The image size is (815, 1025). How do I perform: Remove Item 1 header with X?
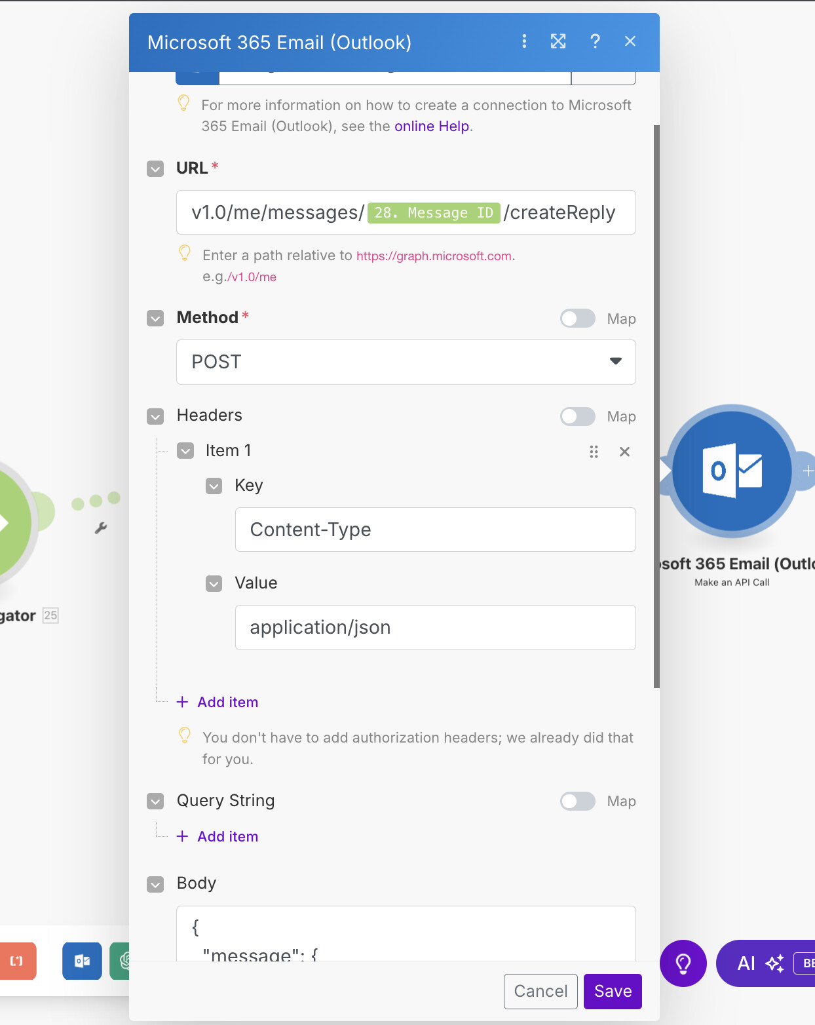coord(625,452)
